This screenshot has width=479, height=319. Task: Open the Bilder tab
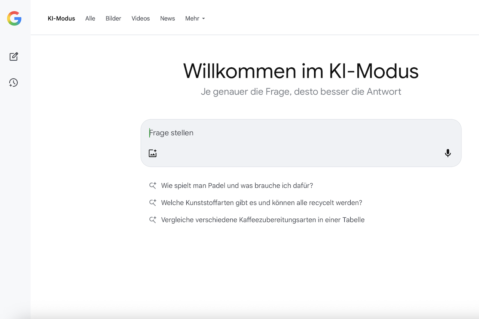(113, 18)
